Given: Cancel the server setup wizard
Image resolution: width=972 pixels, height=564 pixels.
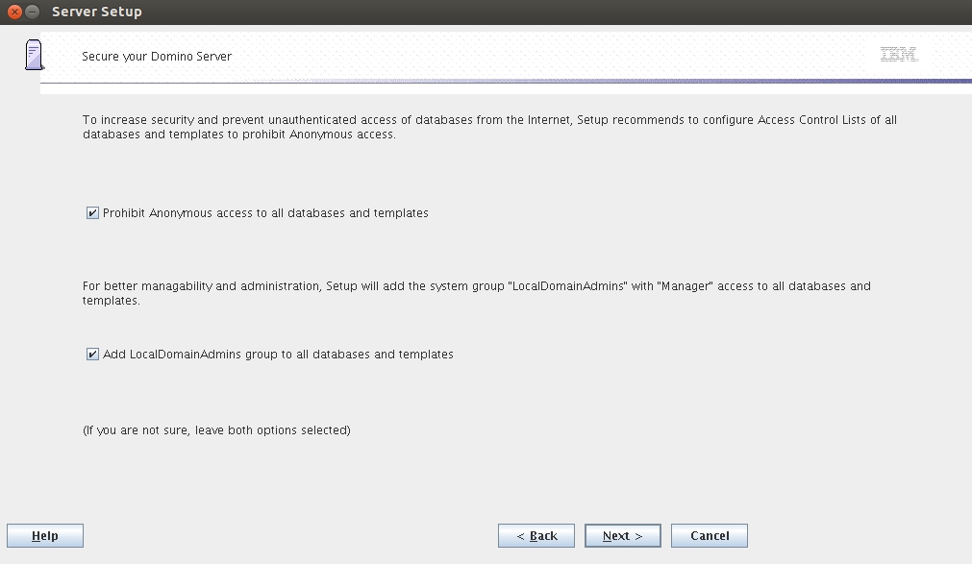Looking at the screenshot, I should (710, 536).
